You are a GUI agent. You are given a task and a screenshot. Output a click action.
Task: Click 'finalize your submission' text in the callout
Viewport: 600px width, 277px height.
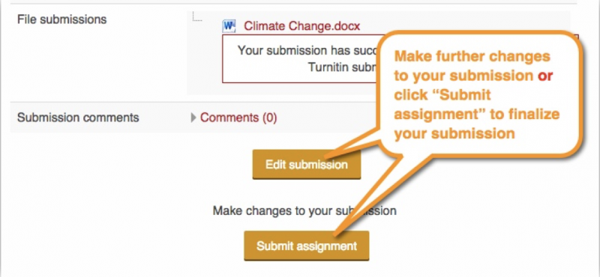click(477, 124)
